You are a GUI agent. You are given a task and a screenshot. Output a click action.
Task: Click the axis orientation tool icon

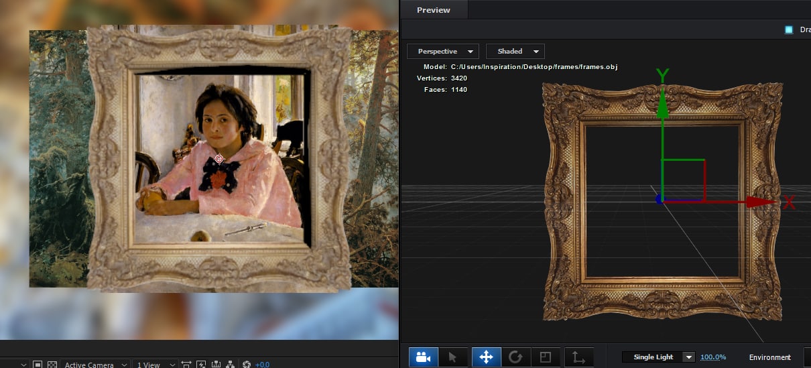[578, 357]
